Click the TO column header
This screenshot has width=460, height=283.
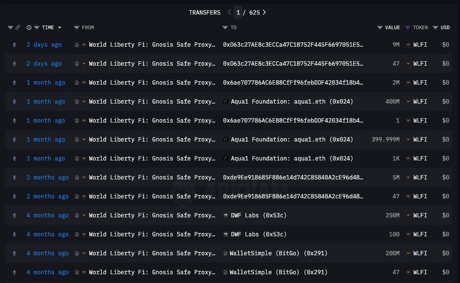click(x=234, y=28)
